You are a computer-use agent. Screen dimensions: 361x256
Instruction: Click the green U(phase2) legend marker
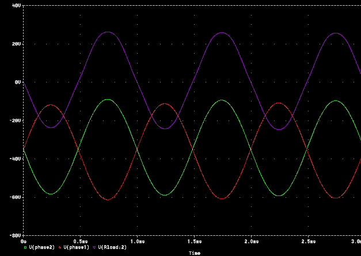point(24,247)
